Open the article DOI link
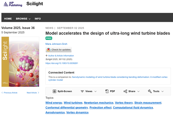 (62, 63)
